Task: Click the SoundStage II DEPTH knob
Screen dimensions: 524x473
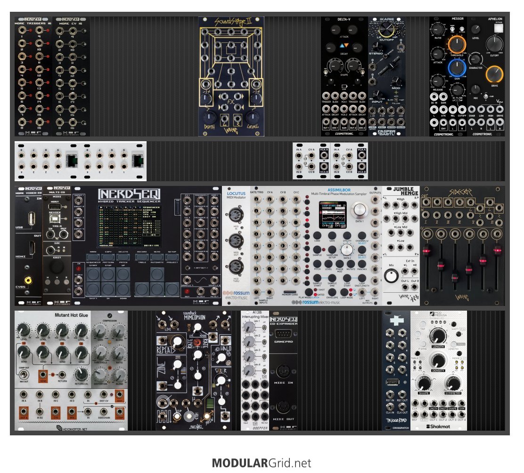Action: (209, 117)
